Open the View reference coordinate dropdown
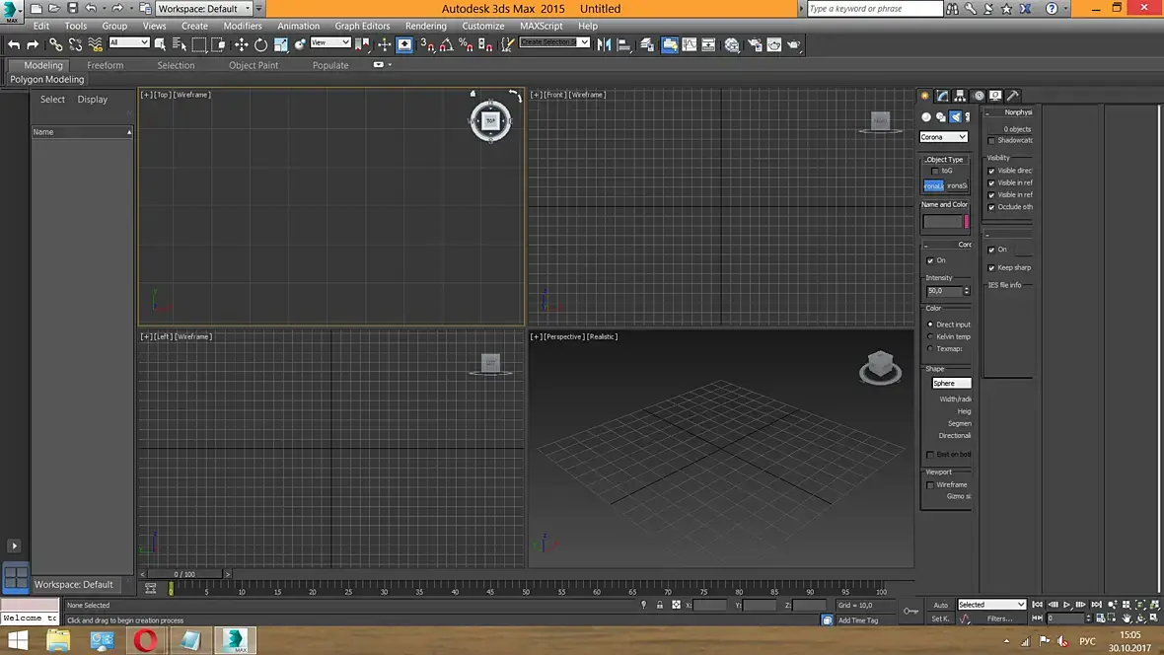 330,42
